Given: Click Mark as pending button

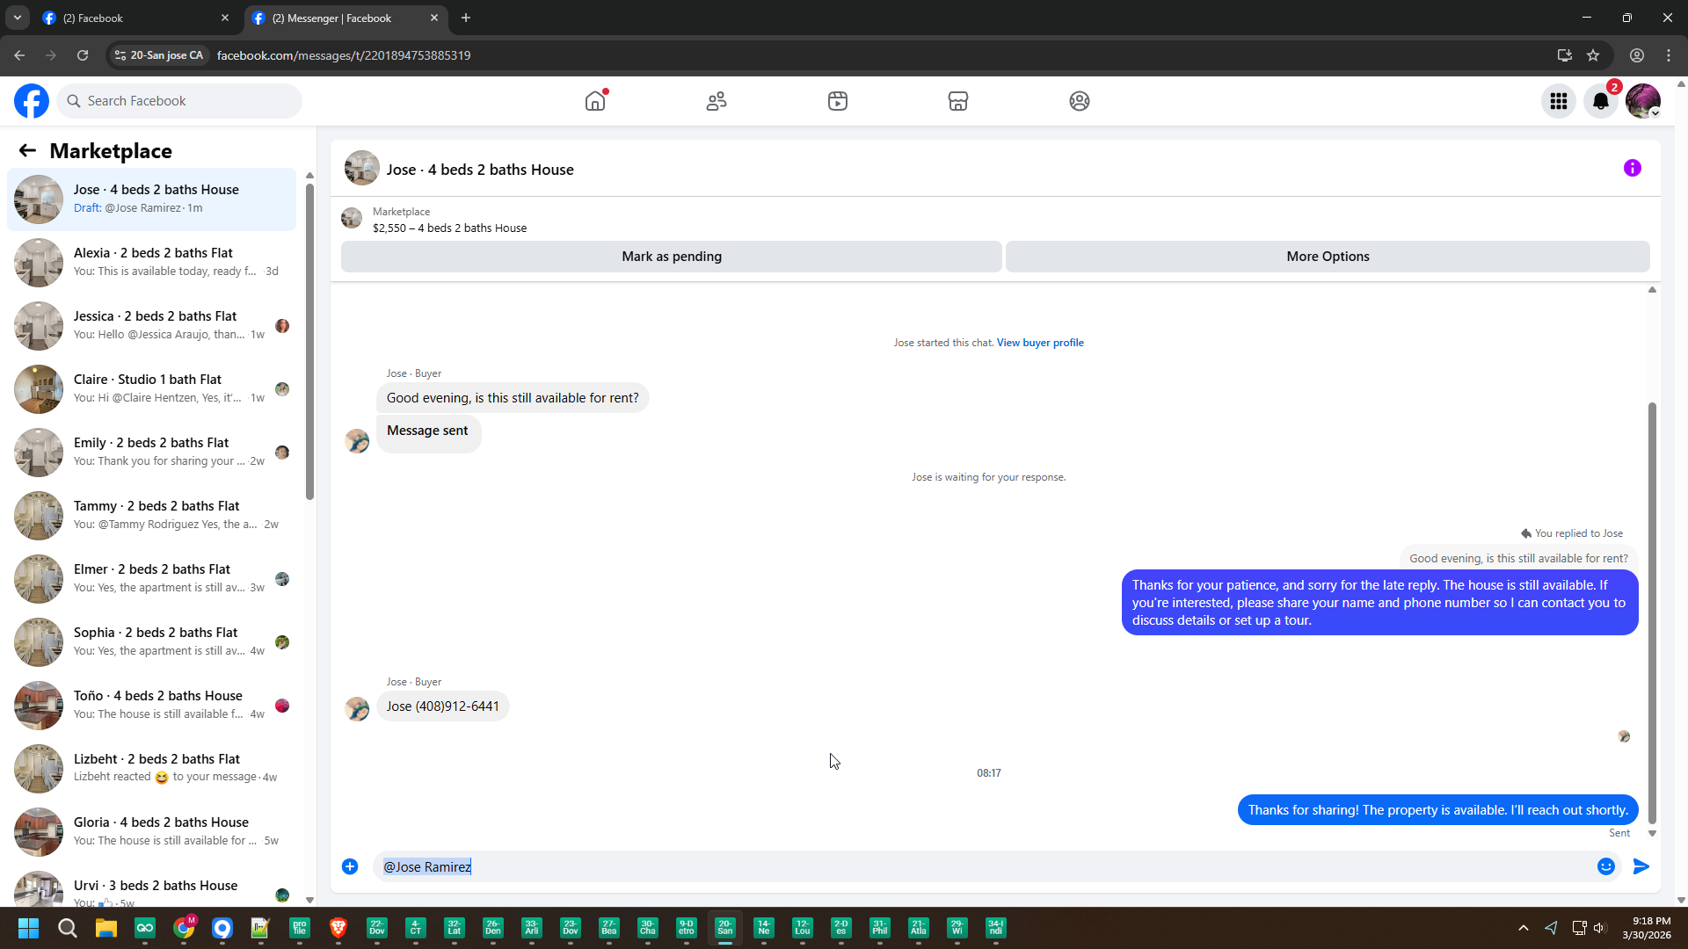Looking at the screenshot, I should coord(672,257).
